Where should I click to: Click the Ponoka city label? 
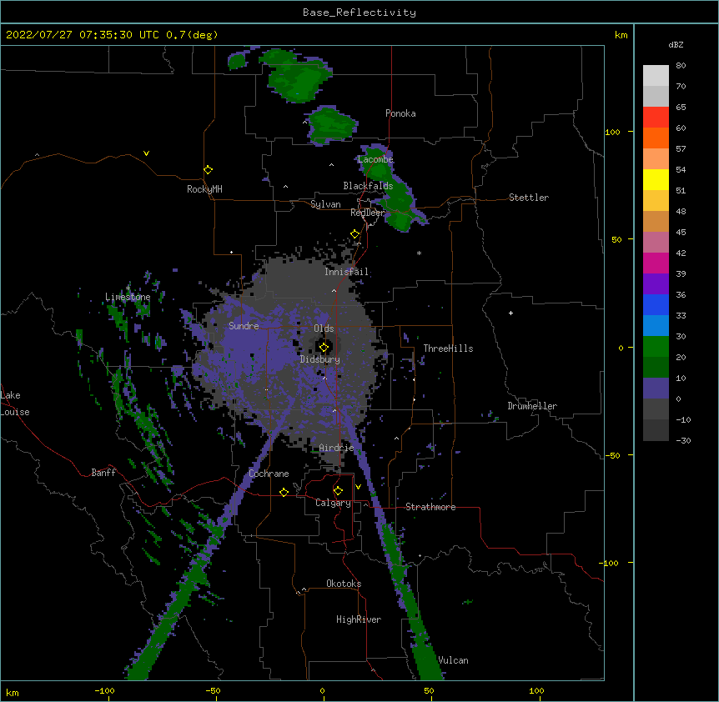[x=400, y=113]
